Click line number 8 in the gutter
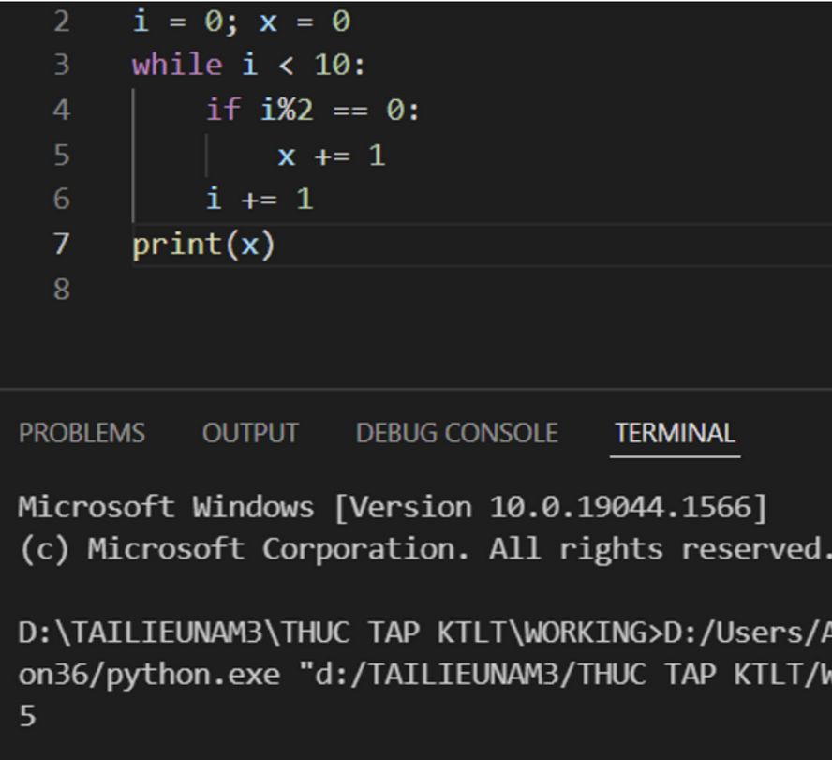This screenshot has width=832, height=760. [61, 289]
